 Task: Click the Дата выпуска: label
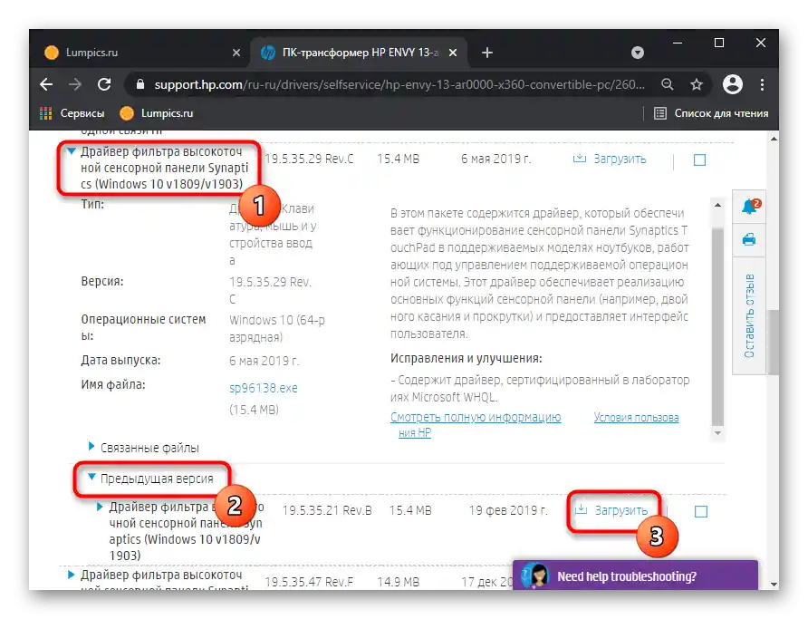[x=120, y=361]
